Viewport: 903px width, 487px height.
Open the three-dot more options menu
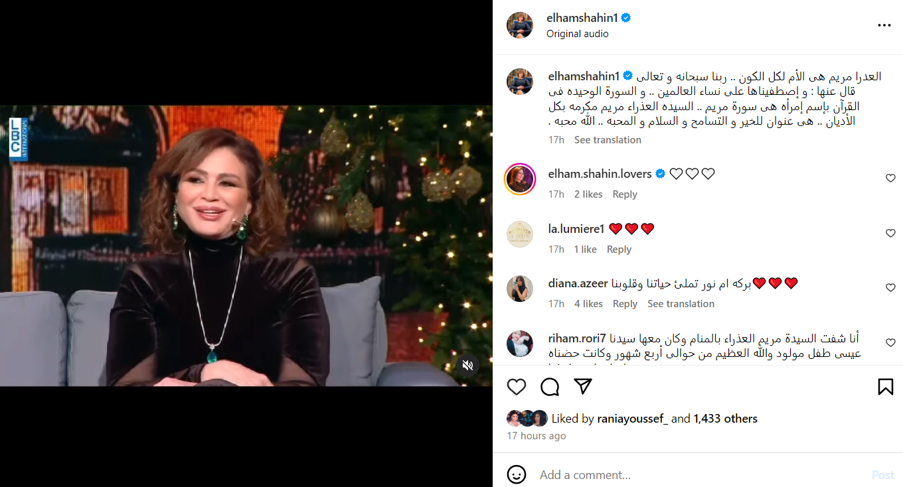tap(884, 25)
